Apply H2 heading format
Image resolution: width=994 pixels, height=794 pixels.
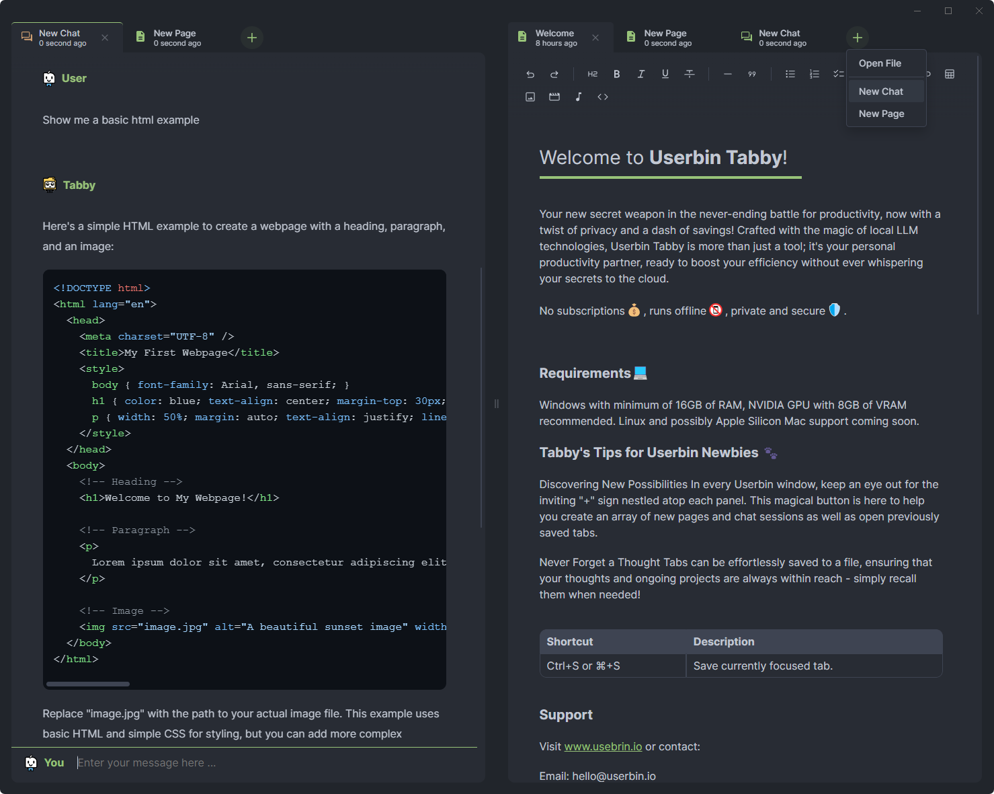(592, 74)
